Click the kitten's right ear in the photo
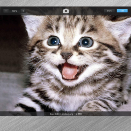The height and width of the screenshot is (131, 131). [x=120, y=29]
